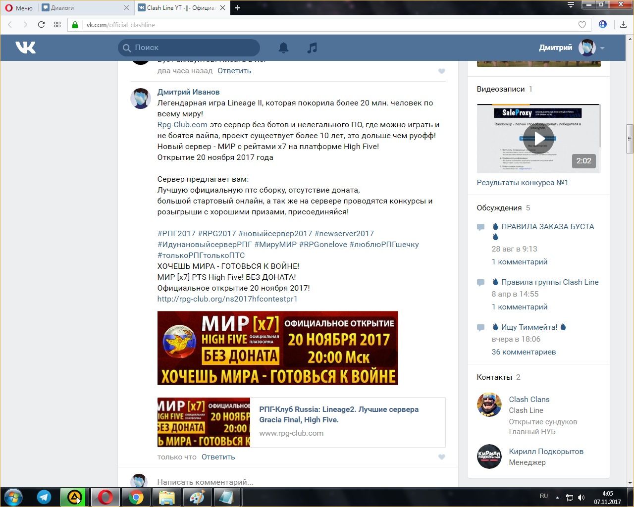This screenshot has height=507, width=634.
Task: Open Clash Clans contact
Action: (x=529, y=400)
